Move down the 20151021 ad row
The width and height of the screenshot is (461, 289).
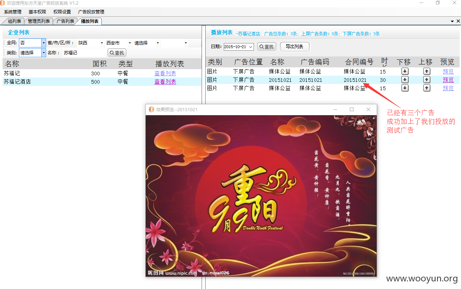405,80
